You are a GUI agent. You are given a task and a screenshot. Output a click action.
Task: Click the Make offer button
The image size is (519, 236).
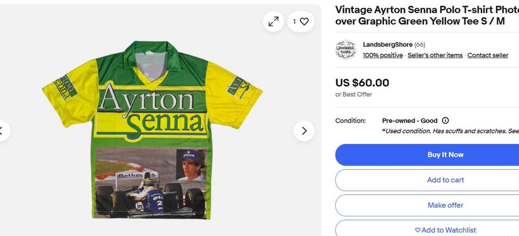pos(445,205)
